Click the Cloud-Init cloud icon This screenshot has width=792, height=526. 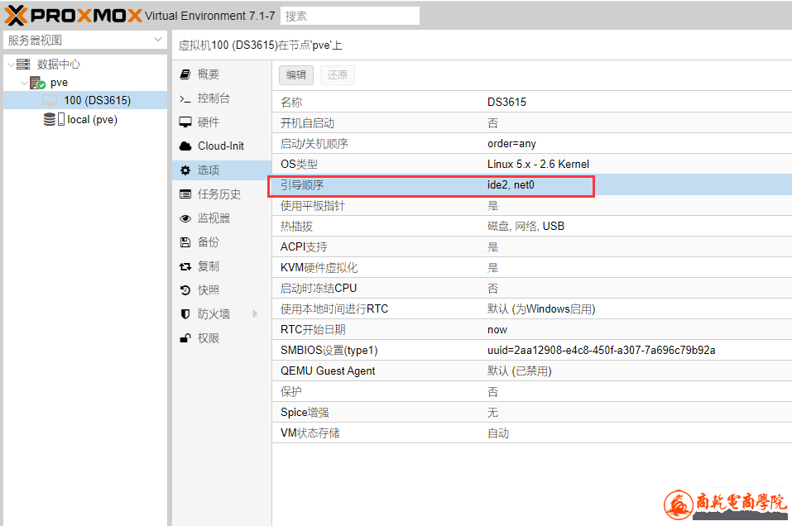tap(185, 146)
